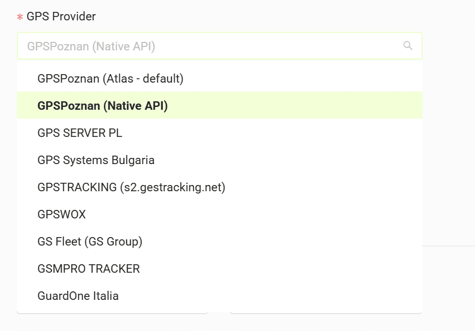Select GuardOne Italia provider

(219, 295)
